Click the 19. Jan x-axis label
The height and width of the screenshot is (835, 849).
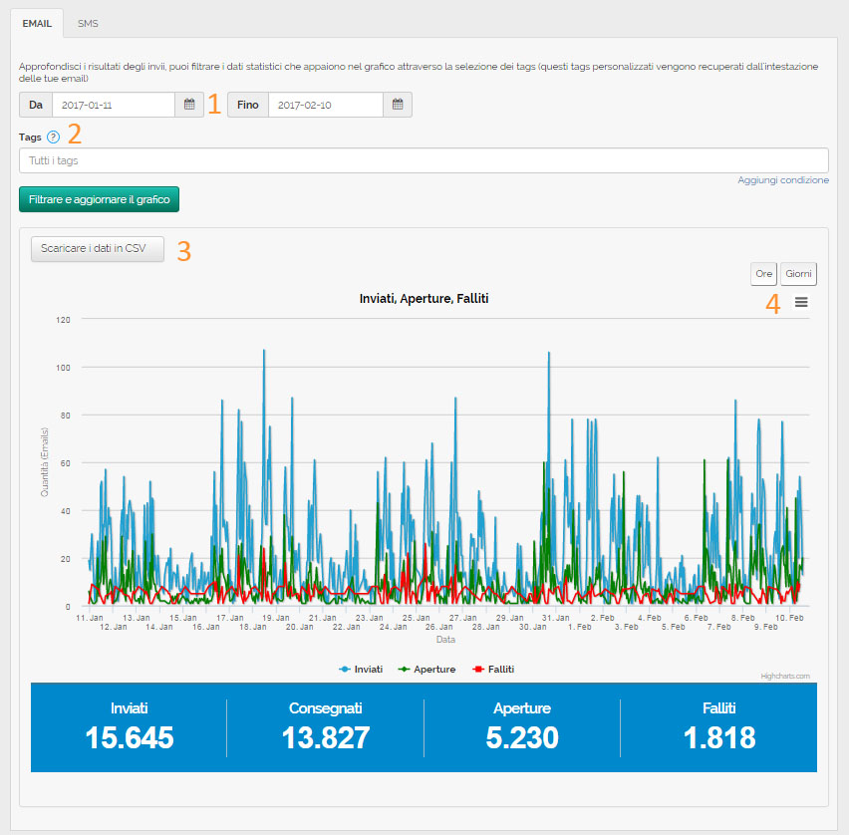coord(276,618)
